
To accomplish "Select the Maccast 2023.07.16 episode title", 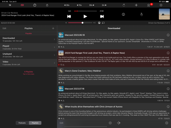I will (74, 89).
